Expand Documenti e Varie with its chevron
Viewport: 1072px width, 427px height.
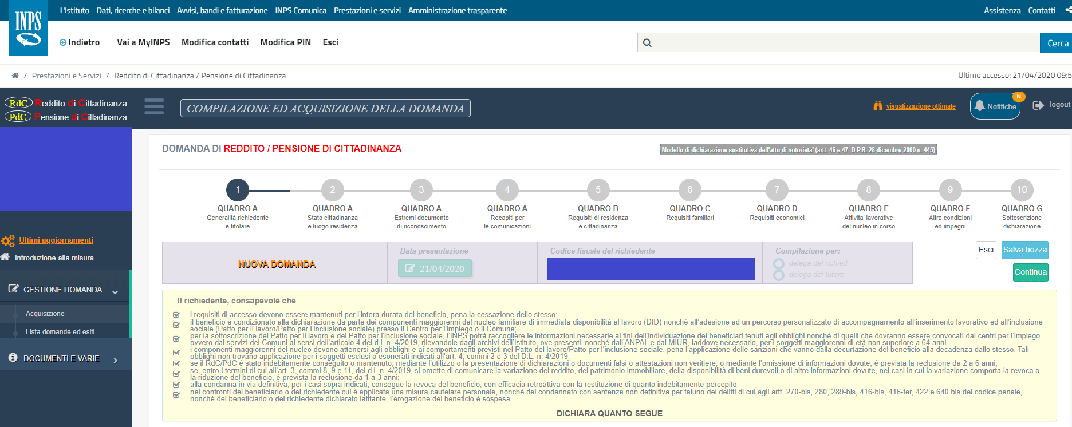pos(116,361)
